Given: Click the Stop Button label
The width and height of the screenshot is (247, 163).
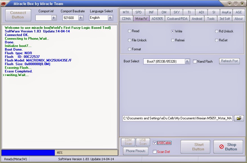Looking at the screenshot, I should [231, 147].
